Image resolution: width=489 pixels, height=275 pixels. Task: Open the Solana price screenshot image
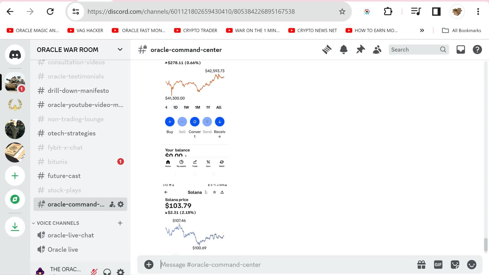tap(195, 218)
